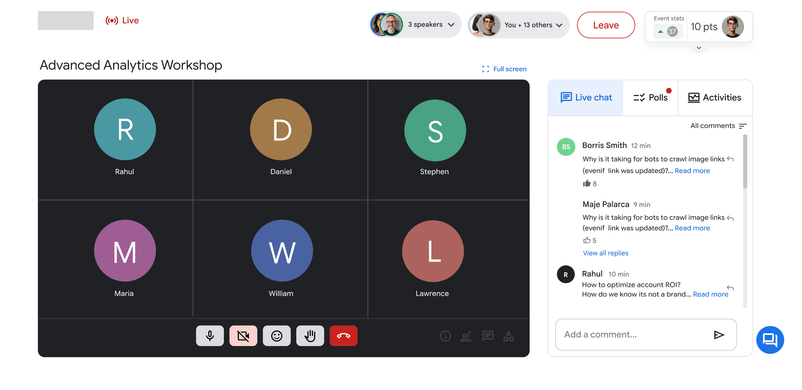Open profile avatar beside 10 pts
Image resolution: width=802 pixels, height=390 pixels.
tap(733, 27)
